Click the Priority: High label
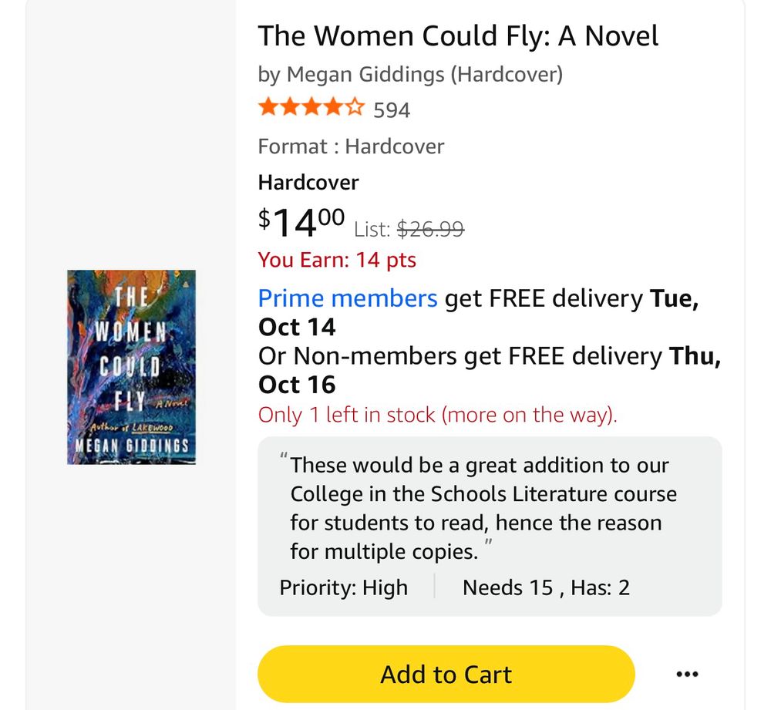Image resolution: width=771 pixels, height=710 pixels. pos(343,587)
